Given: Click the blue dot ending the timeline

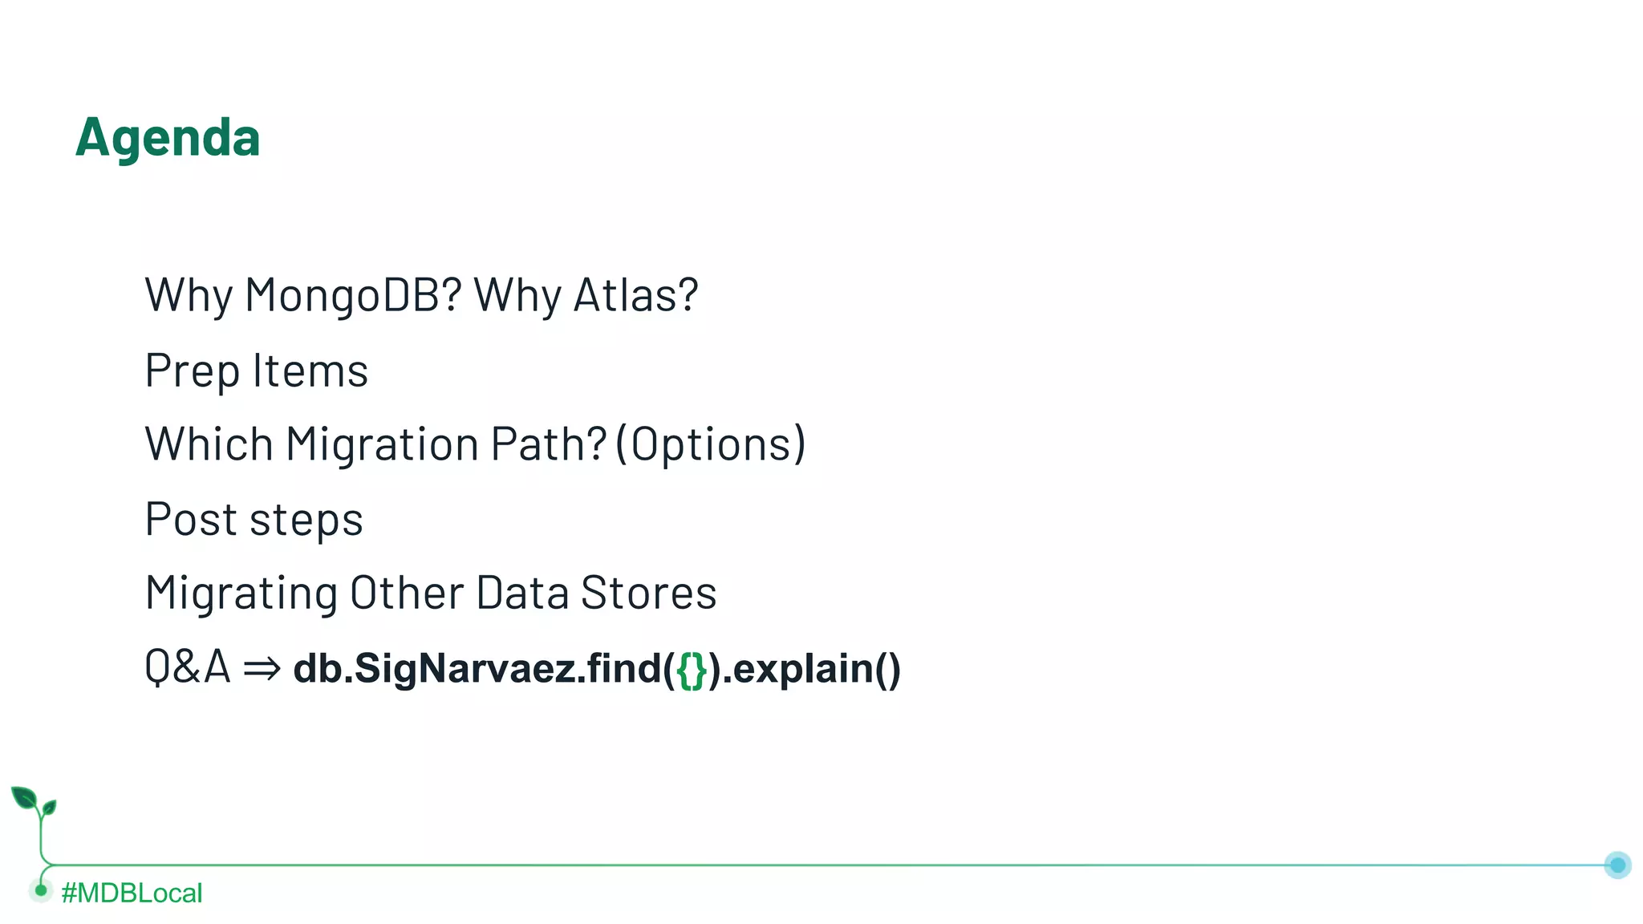Looking at the screenshot, I should [x=1617, y=865].
